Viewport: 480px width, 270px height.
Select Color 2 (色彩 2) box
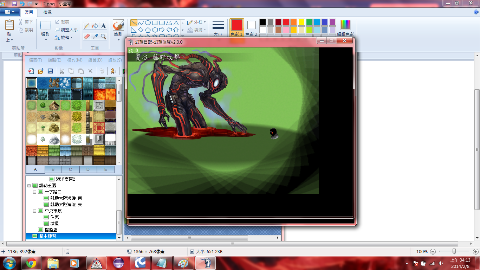pos(251,28)
